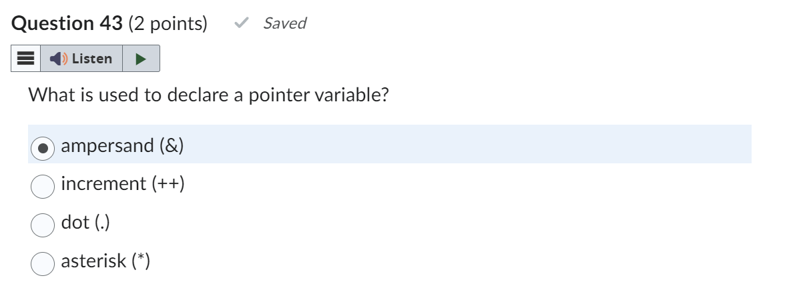This screenshot has height=298, width=793.
Task: Pick the dot (.) radio button
Action: (43, 225)
